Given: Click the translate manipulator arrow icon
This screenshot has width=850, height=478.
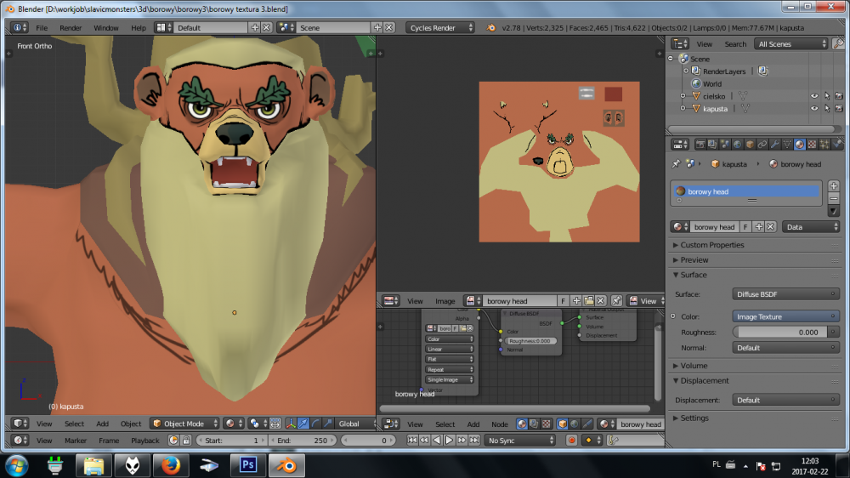Looking at the screenshot, I should [x=303, y=424].
